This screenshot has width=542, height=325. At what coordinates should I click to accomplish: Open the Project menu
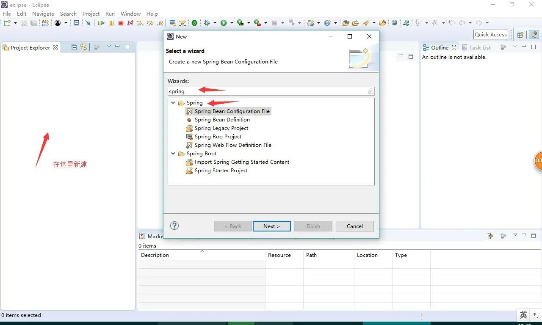click(x=91, y=14)
